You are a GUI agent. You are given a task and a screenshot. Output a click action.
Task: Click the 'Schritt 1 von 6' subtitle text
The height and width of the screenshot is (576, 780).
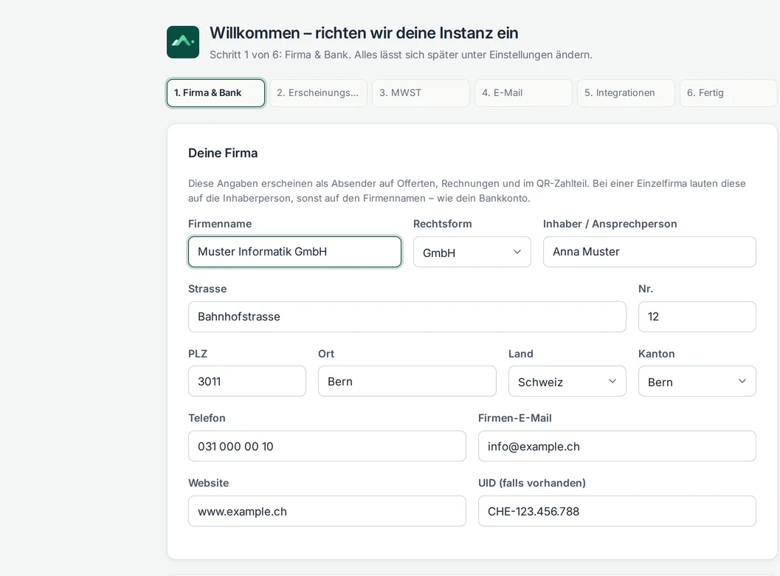point(401,55)
